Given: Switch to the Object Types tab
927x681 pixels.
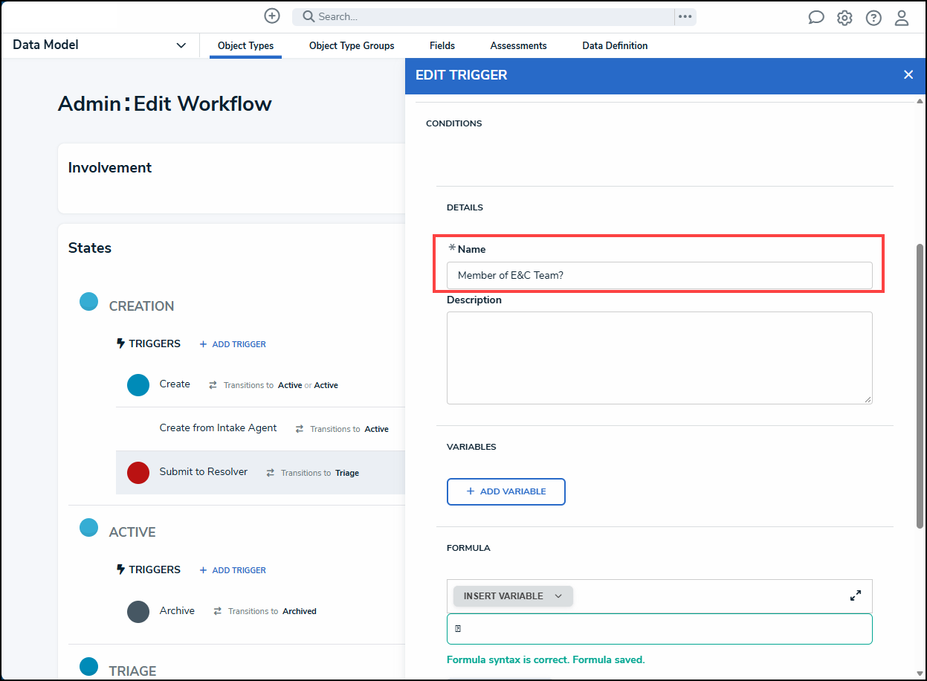Looking at the screenshot, I should (x=245, y=45).
